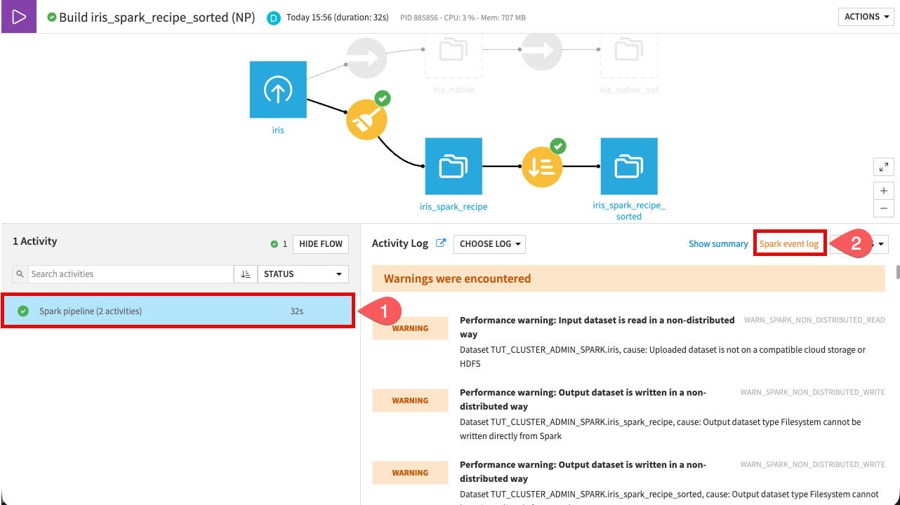The height and width of the screenshot is (505, 900).
Task: Click the green check on the Spark pipeline row
Action: pyautogui.click(x=23, y=311)
